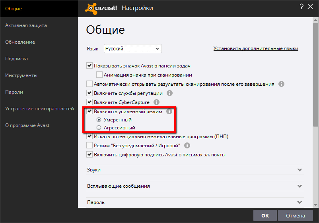Open the 'Общие' settings tab
This screenshot has width=319, height=223.
tap(39, 9)
